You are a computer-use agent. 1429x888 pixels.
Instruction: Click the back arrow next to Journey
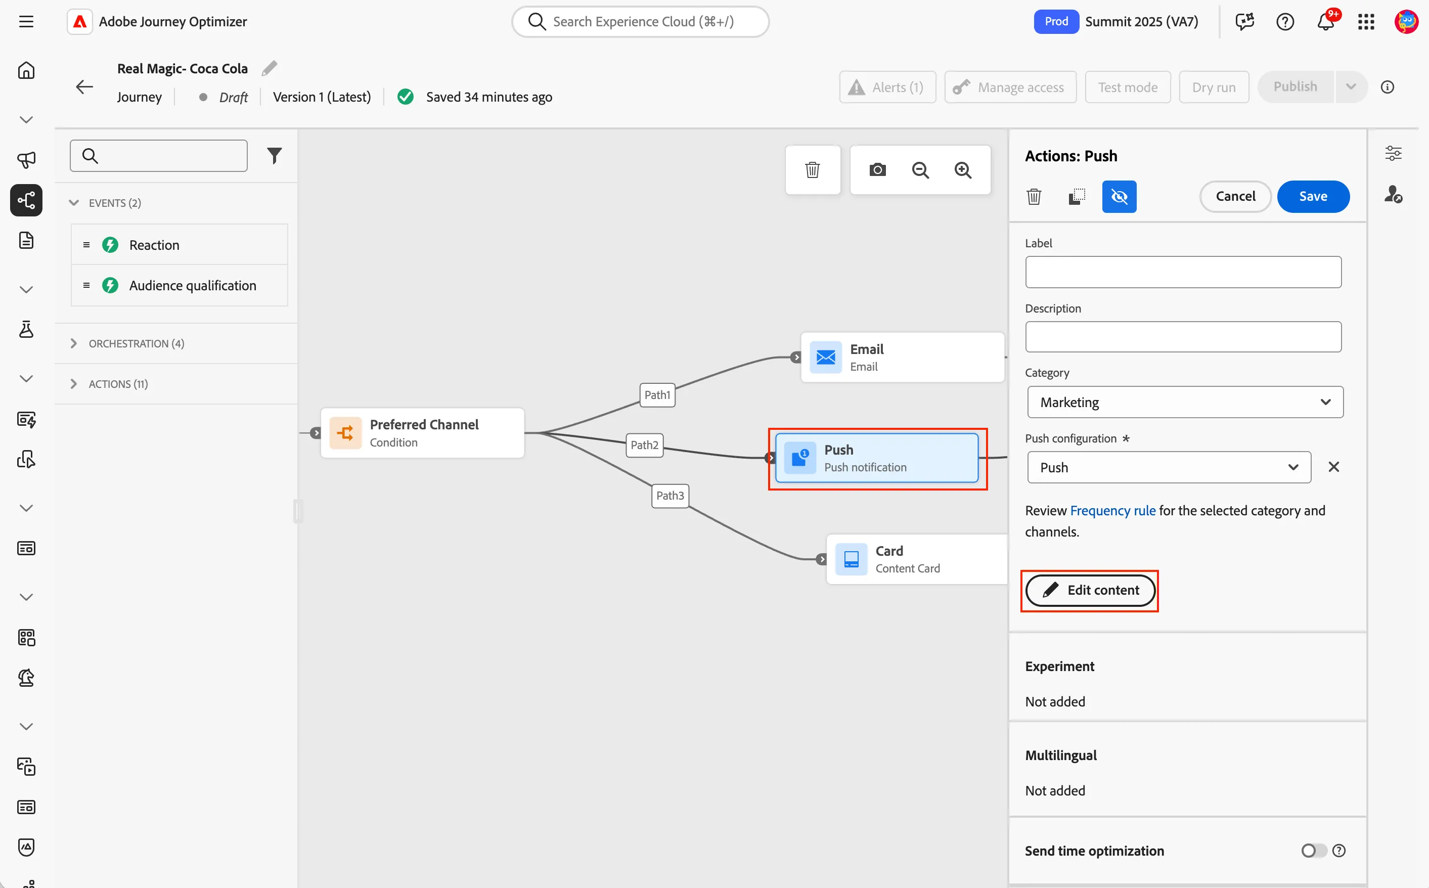click(84, 87)
